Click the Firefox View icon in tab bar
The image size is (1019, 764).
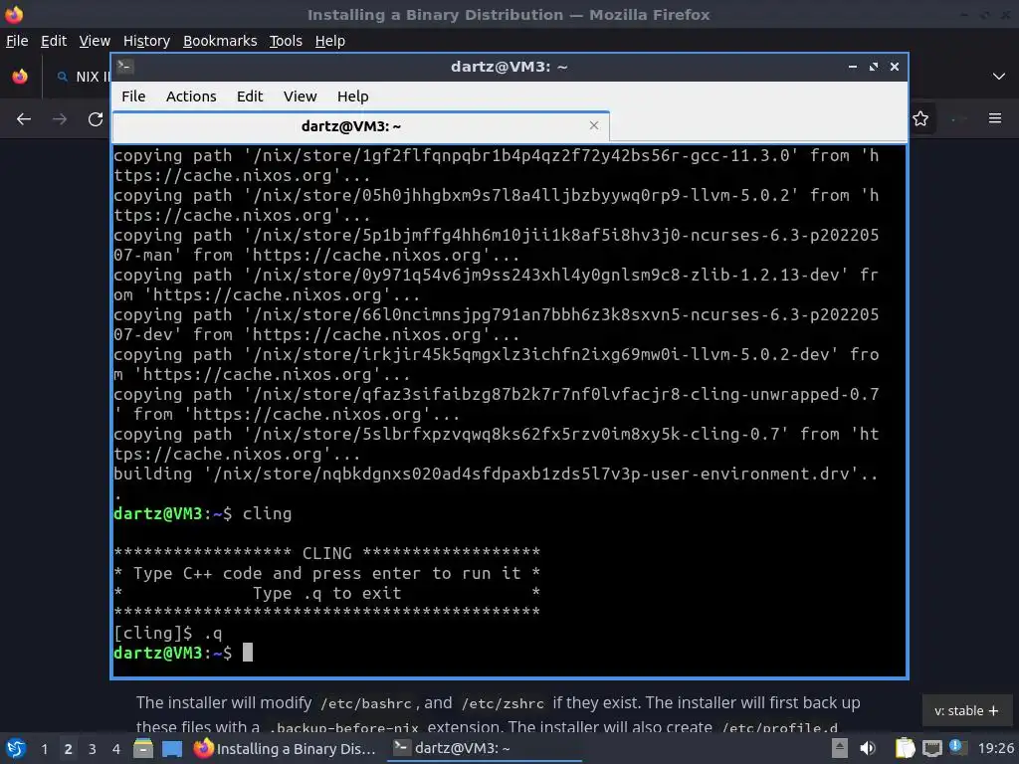(x=20, y=77)
